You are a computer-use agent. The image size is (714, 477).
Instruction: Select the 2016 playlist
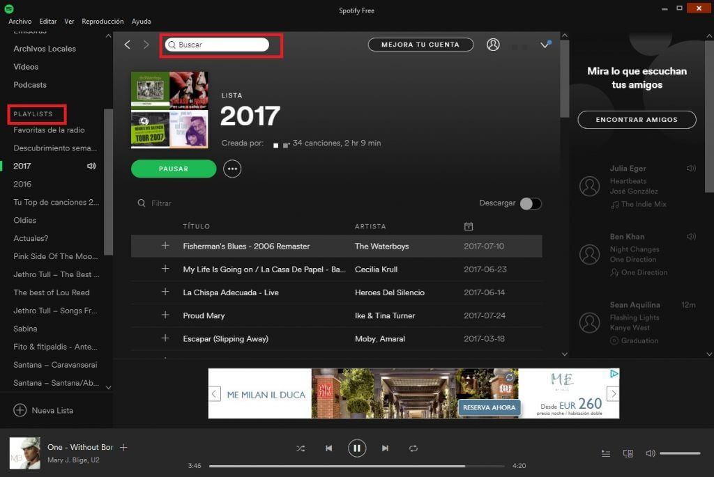(x=22, y=184)
